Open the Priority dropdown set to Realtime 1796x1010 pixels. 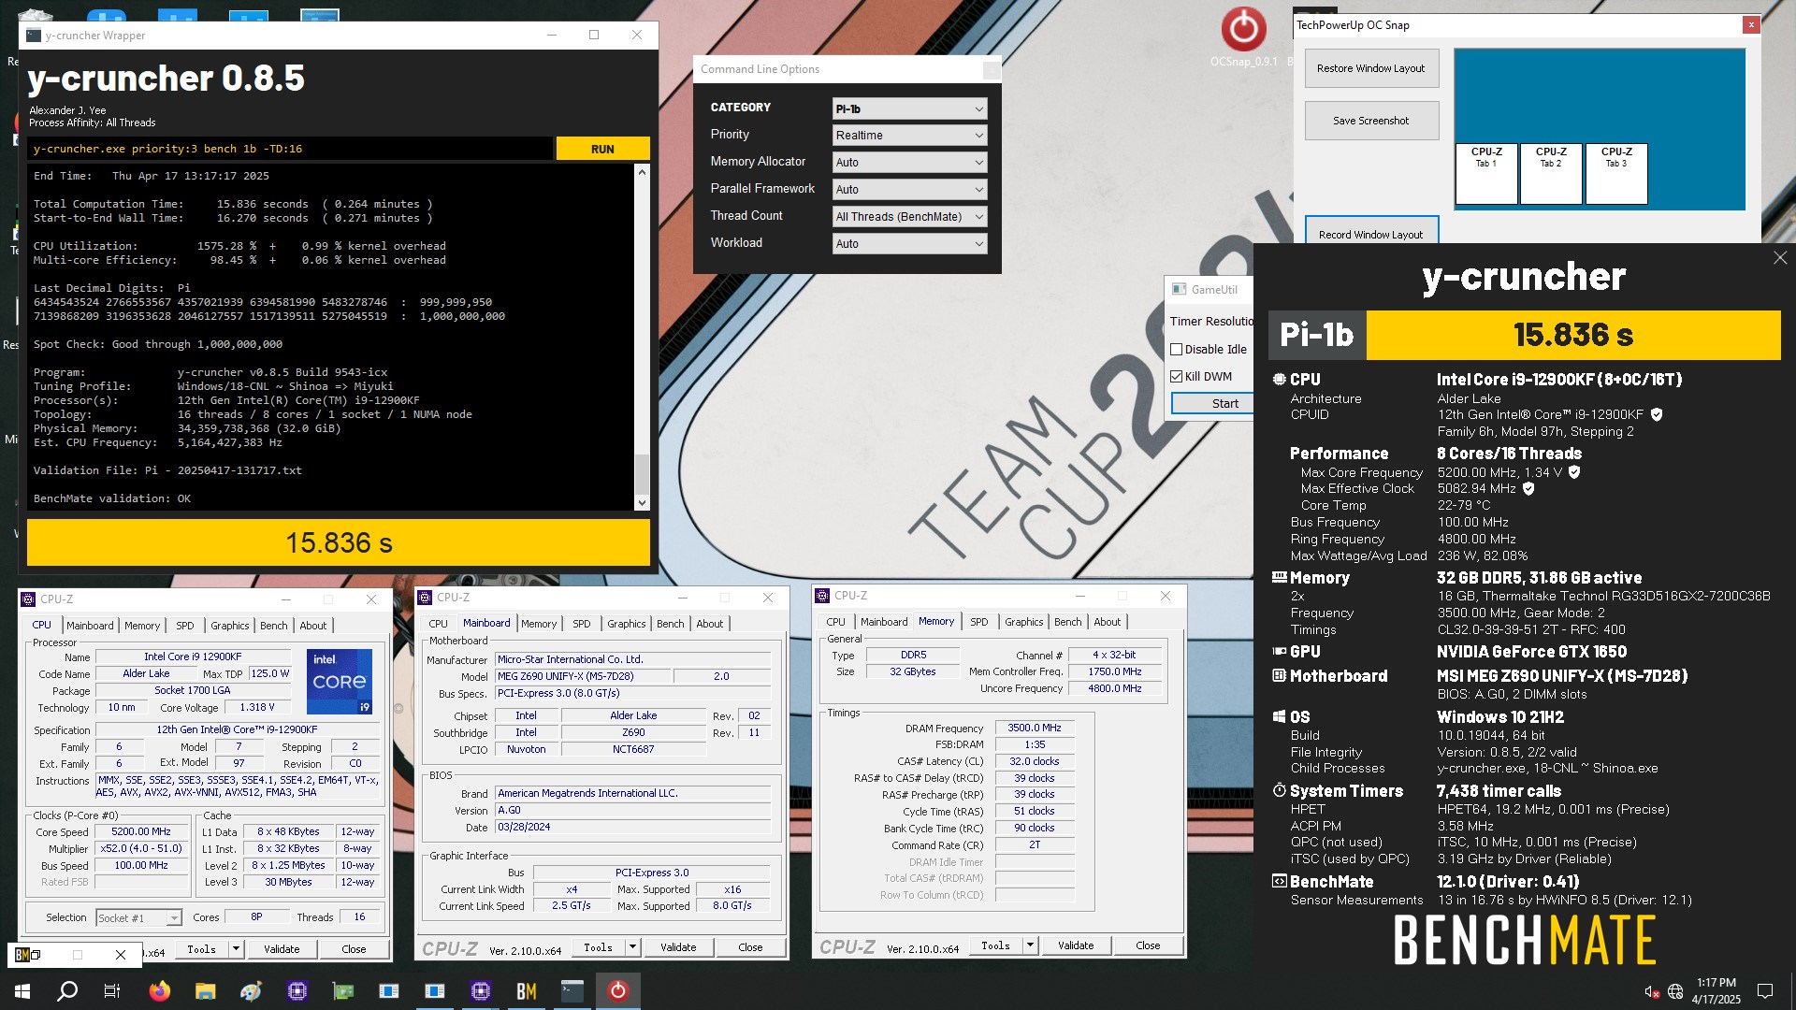pyautogui.click(x=909, y=136)
